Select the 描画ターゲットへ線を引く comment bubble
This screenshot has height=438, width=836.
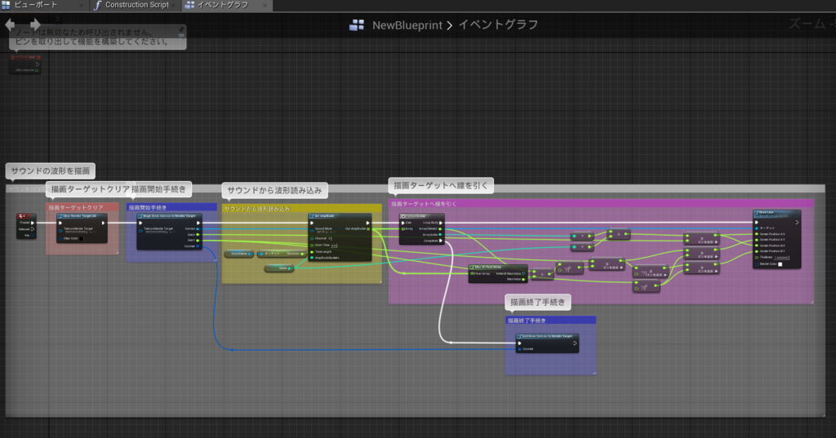pyautogui.click(x=441, y=185)
